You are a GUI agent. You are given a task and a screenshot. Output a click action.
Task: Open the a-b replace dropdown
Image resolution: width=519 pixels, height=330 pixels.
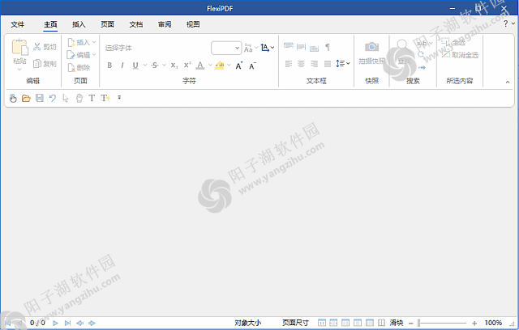tap(425, 43)
